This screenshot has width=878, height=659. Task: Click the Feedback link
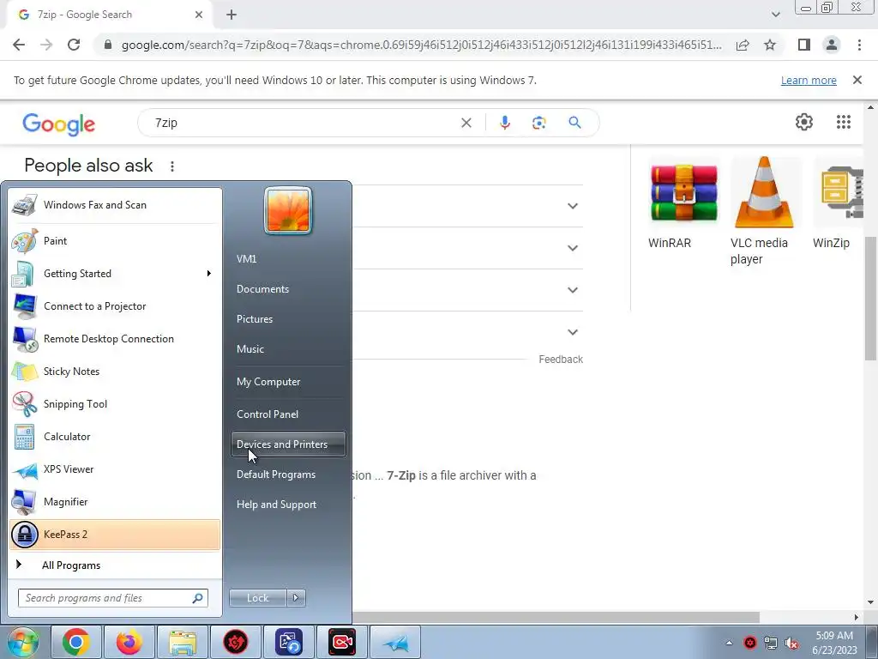coord(561,360)
